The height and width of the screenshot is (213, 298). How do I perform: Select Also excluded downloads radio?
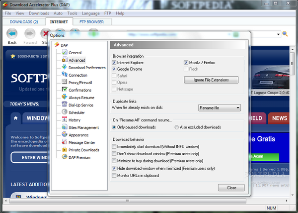176,127
